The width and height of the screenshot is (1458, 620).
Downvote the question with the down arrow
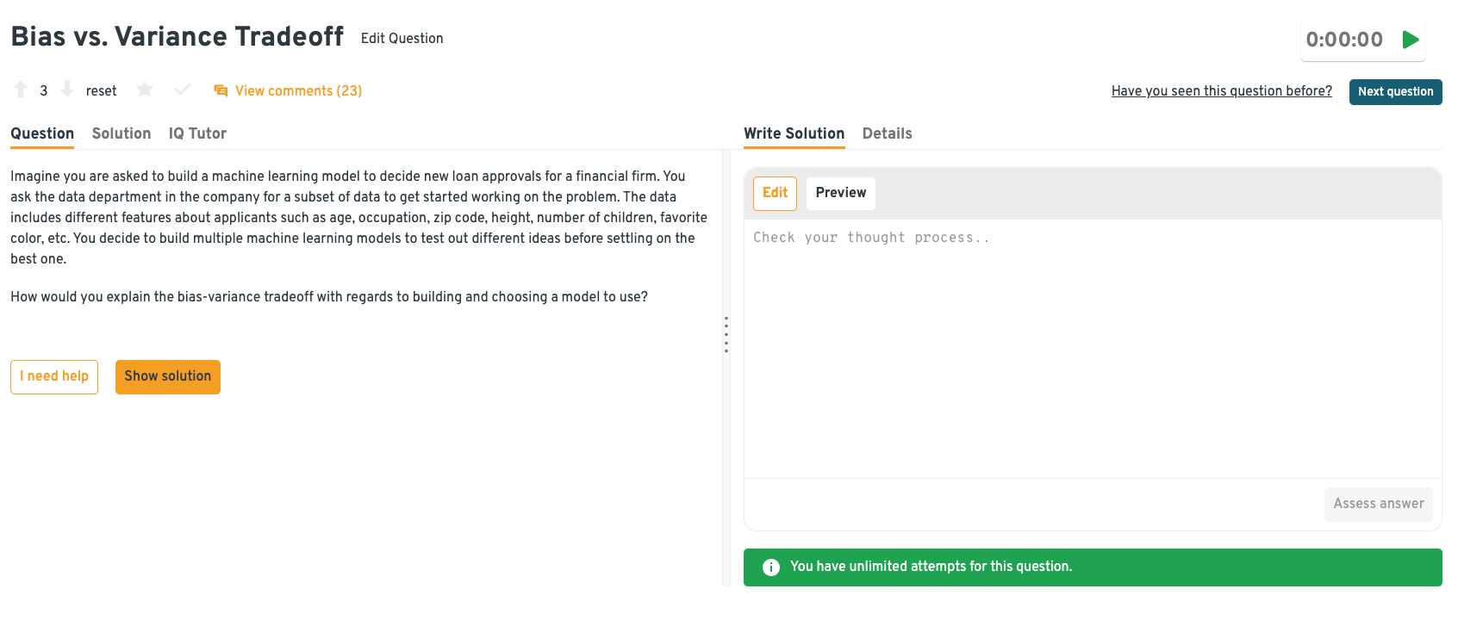pos(66,90)
